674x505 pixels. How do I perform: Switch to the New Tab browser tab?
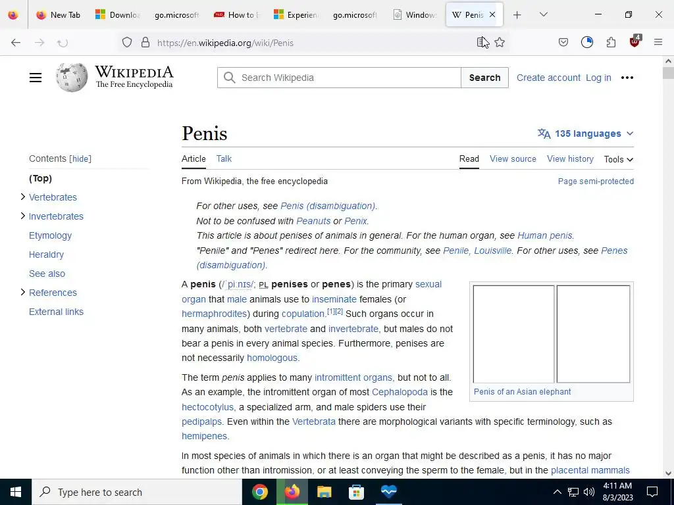58,15
